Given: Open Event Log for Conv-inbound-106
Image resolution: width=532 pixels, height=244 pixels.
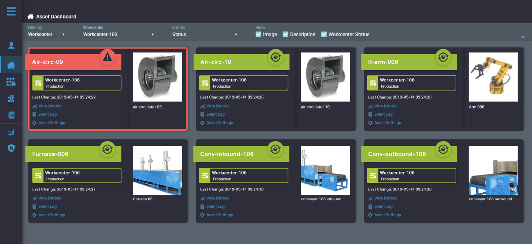Looking at the screenshot, I should pos(212,206).
